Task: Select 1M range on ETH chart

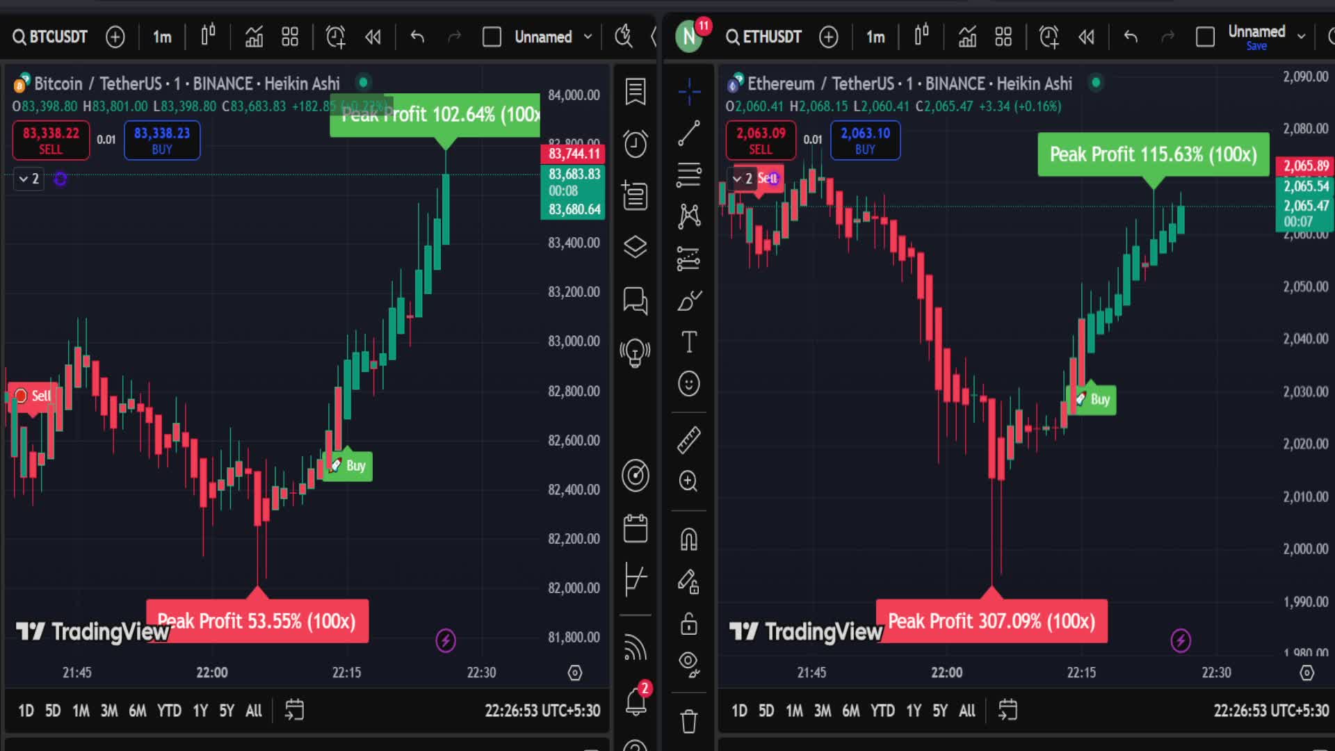Action: tap(795, 711)
